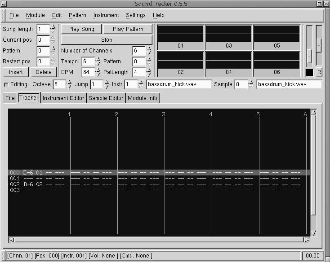Enable the Editing checkbox
The image size is (330, 262).
(6, 84)
